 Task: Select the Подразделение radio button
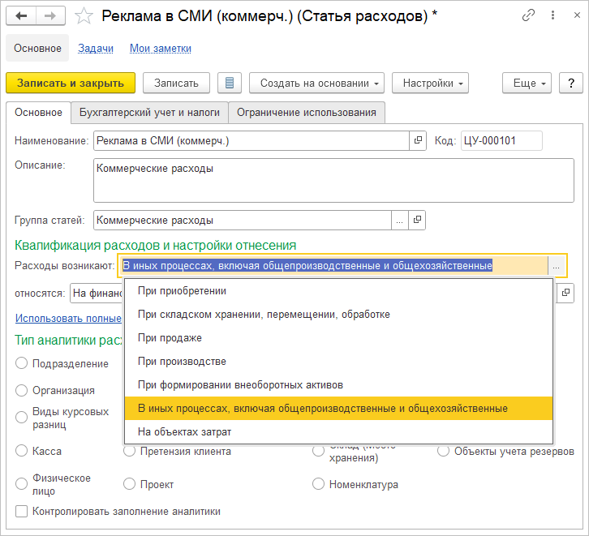tap(22, 364)
